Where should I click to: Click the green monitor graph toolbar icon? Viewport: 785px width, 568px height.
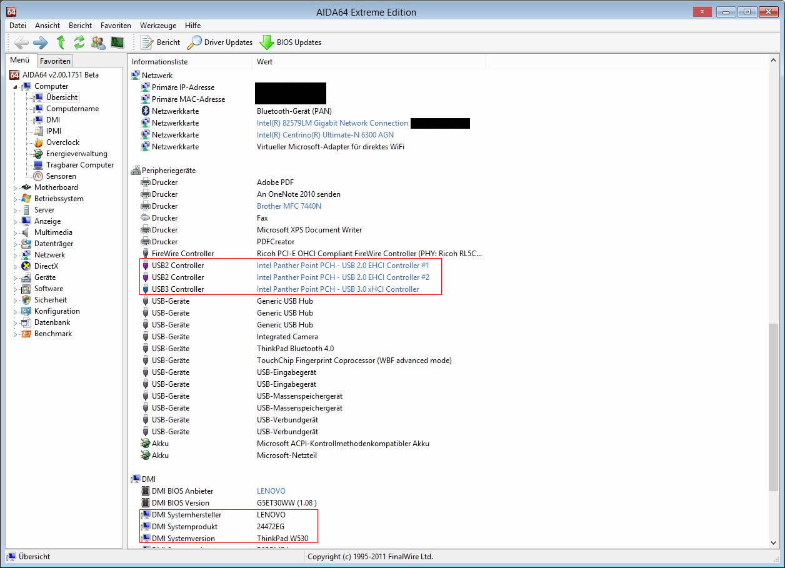click(x=117, y=42)
